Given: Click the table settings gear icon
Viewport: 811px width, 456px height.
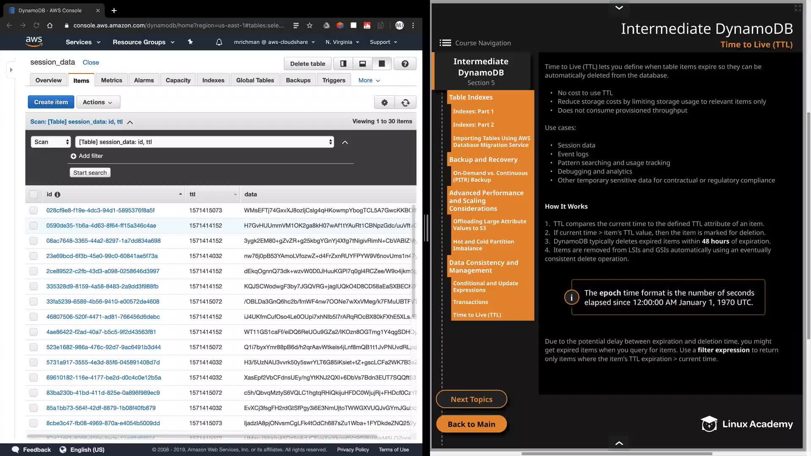Looking at the screenshot, I should (384, 102).
